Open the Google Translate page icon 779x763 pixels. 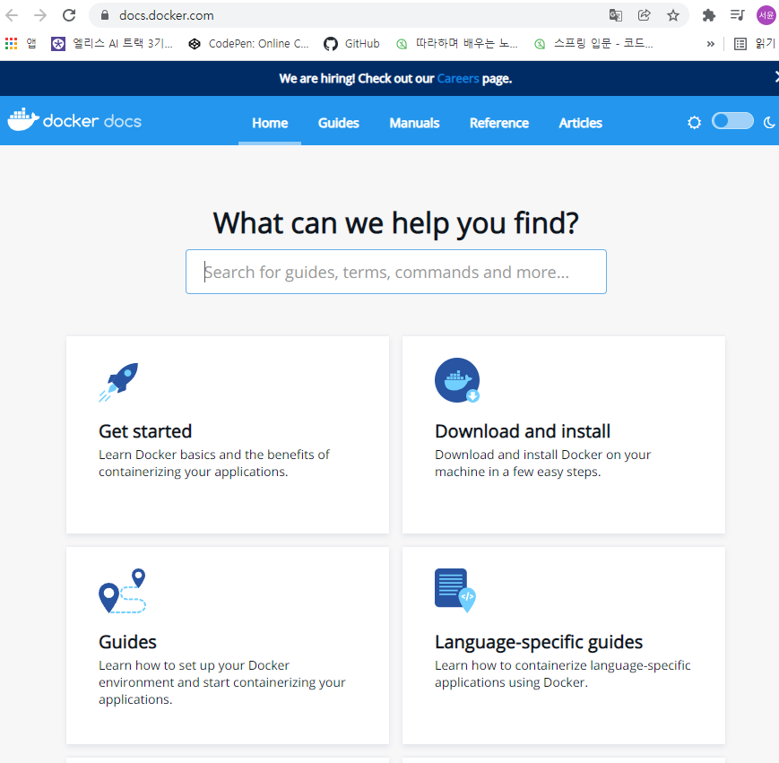616,15
